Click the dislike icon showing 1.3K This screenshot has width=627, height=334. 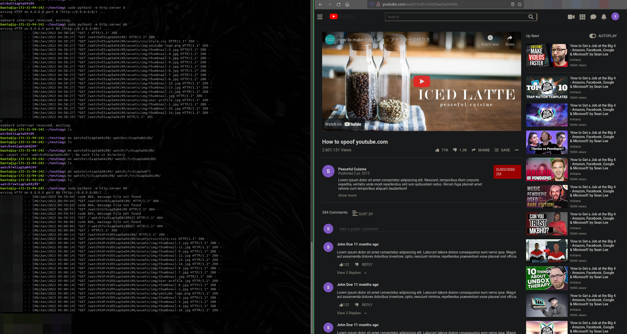coord(455,150)
